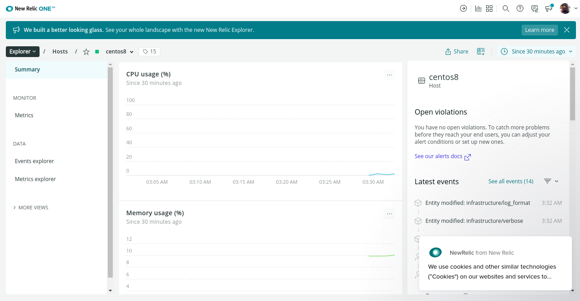The image size is (580, 301).
Task: Open the user avatar menu
Action: pyautogui.click(x=569, y=8)
